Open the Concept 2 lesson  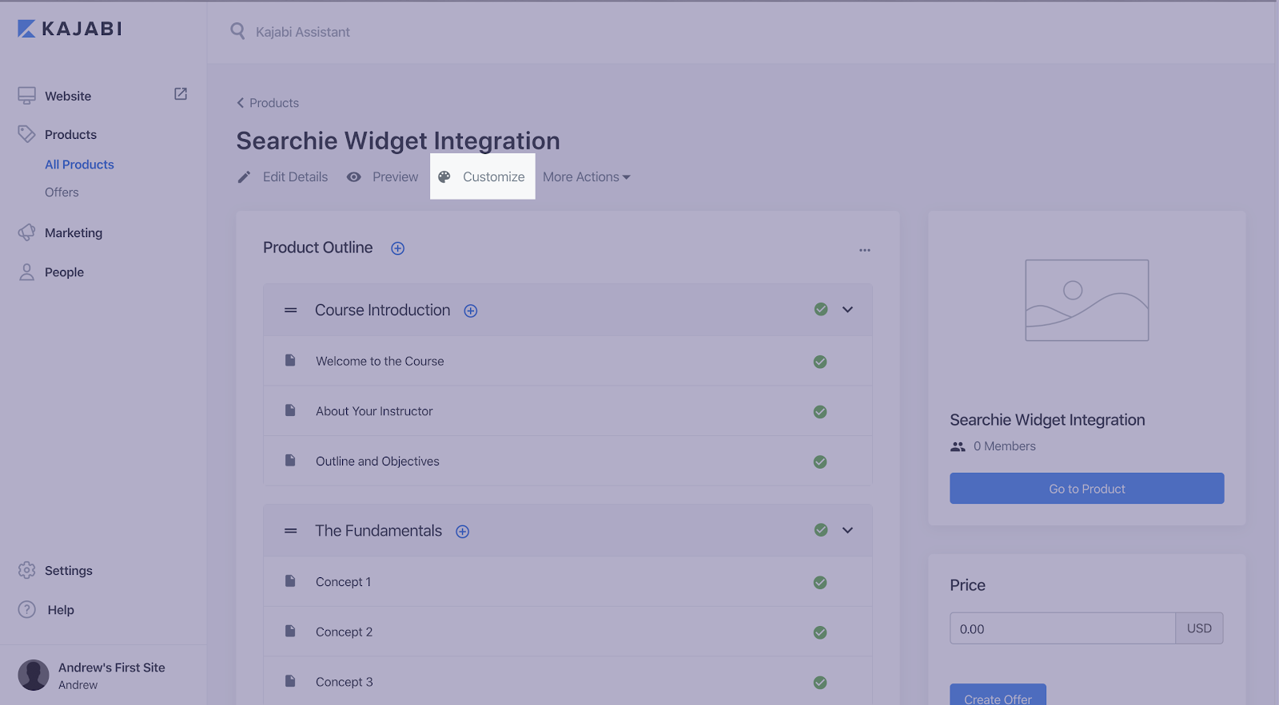pyautogui.click(x=344, y=632)
